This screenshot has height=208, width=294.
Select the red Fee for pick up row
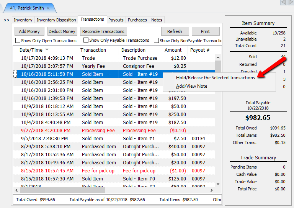click(x=114, y=171)
